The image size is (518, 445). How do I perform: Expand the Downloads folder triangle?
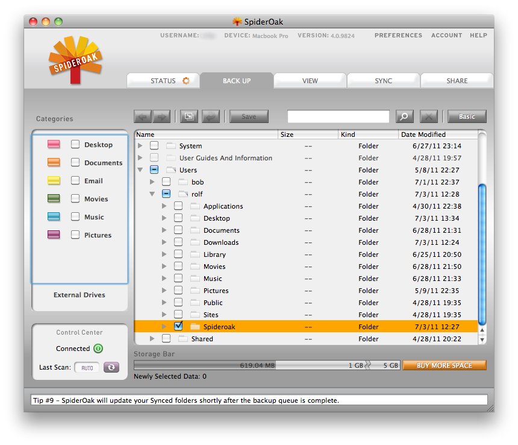click(164, 242)
